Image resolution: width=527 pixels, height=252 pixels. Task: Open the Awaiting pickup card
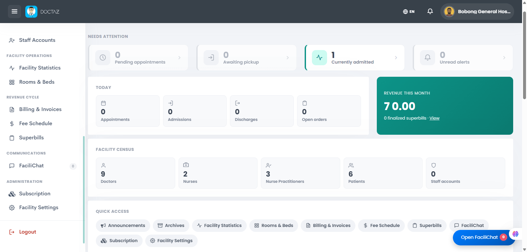point(247,58)
